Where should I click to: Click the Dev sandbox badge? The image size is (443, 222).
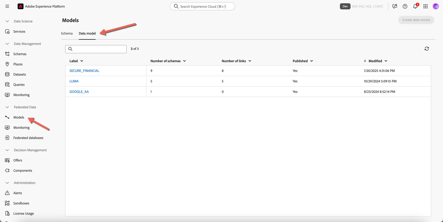[345, 6]
